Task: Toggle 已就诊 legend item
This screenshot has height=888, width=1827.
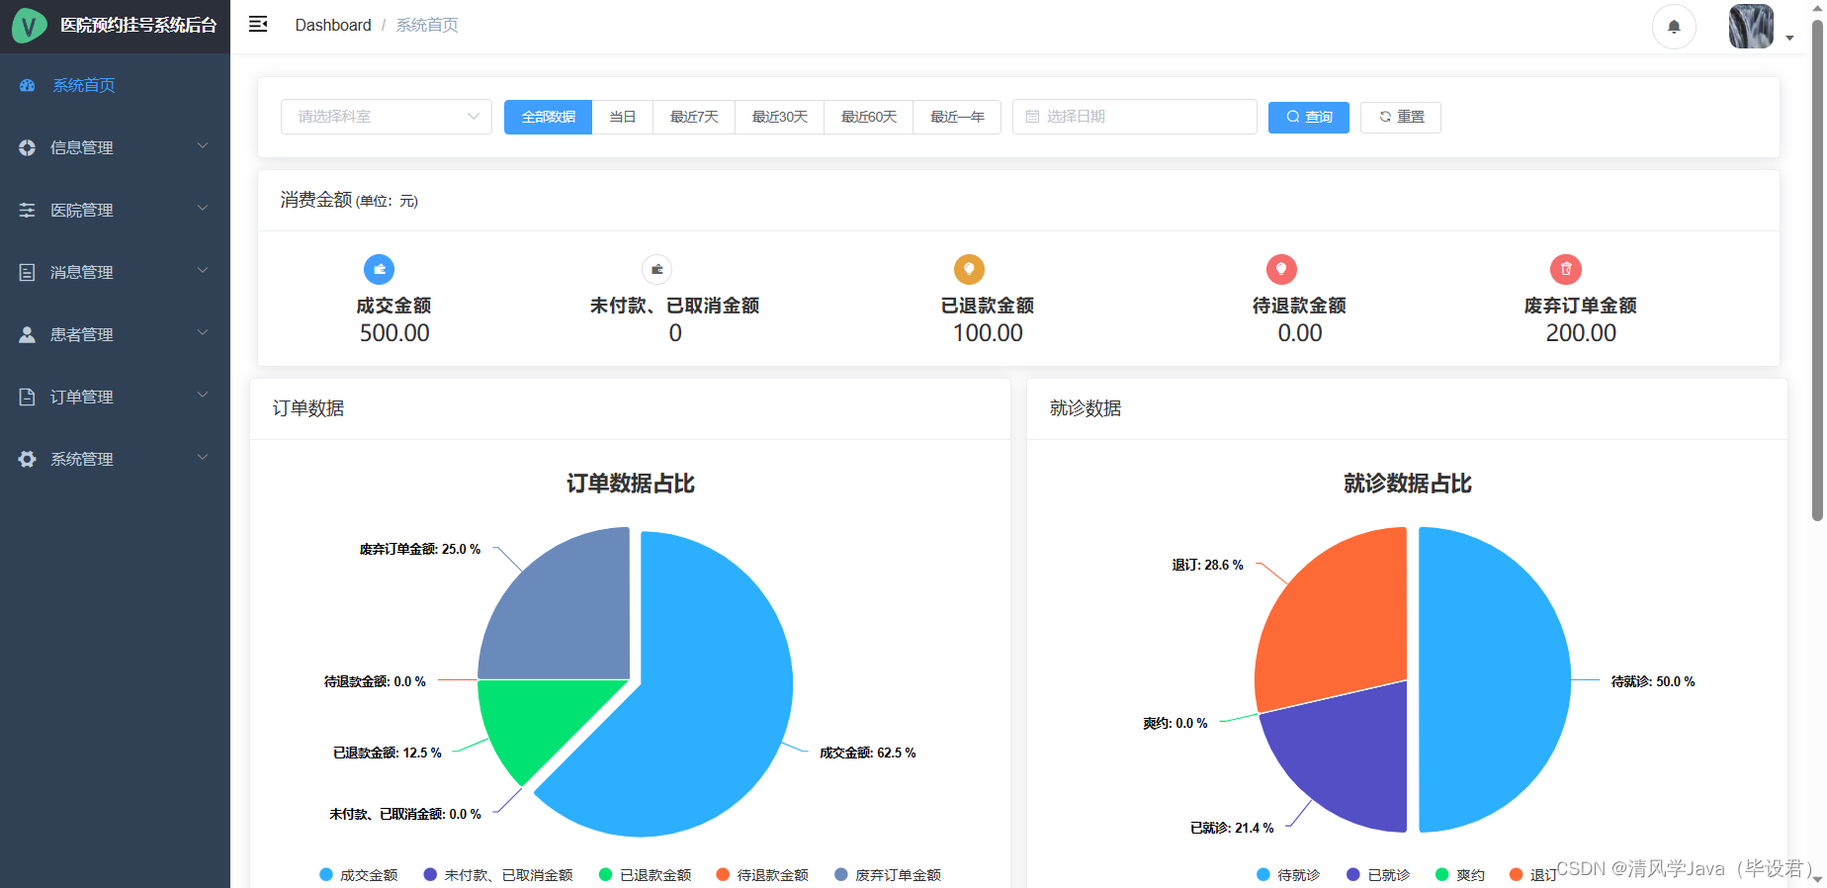Action: (1378, 875)
